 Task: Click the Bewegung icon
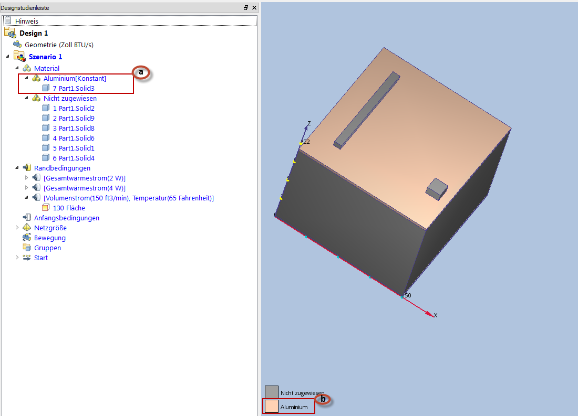click(27, 237)
